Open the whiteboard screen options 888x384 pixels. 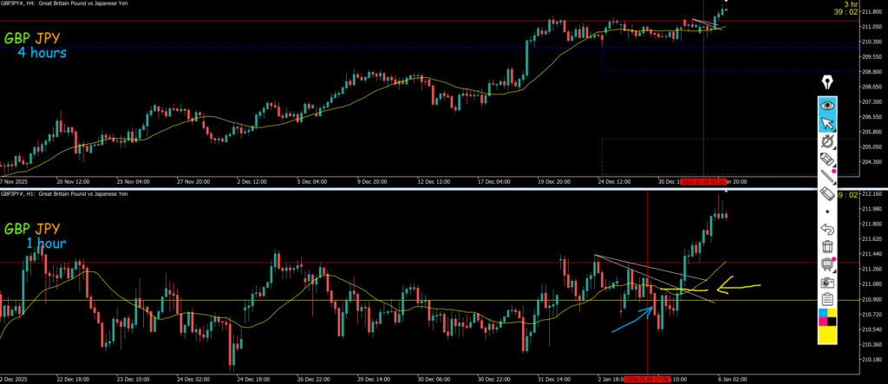(827, 264)
